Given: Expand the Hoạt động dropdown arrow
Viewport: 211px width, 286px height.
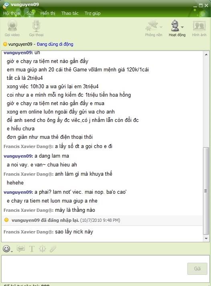Looking at the screenshot, I should [182, 27].
